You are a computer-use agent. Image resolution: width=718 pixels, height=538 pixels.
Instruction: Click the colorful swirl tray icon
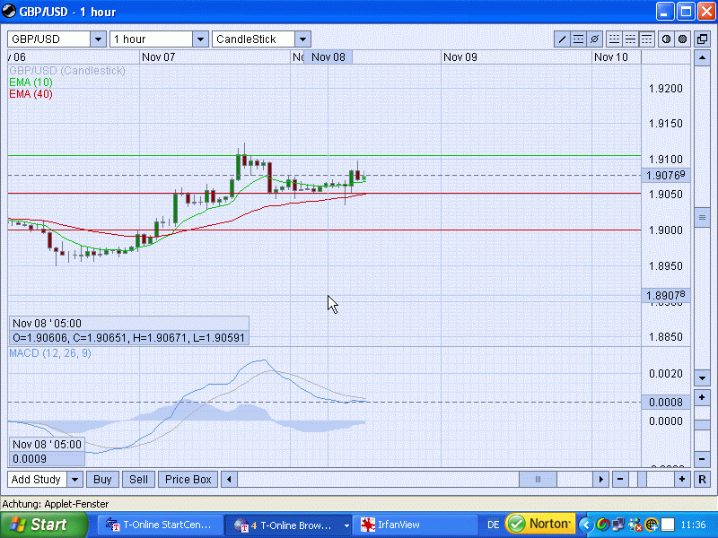point(602,525)
